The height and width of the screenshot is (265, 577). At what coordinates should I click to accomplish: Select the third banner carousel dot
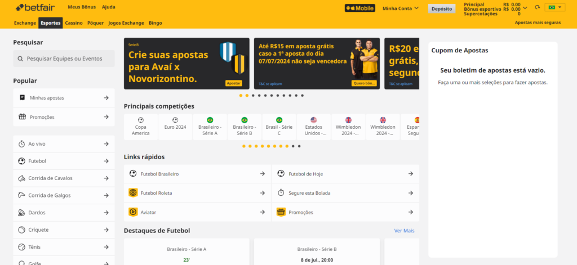tap(253, 96)
